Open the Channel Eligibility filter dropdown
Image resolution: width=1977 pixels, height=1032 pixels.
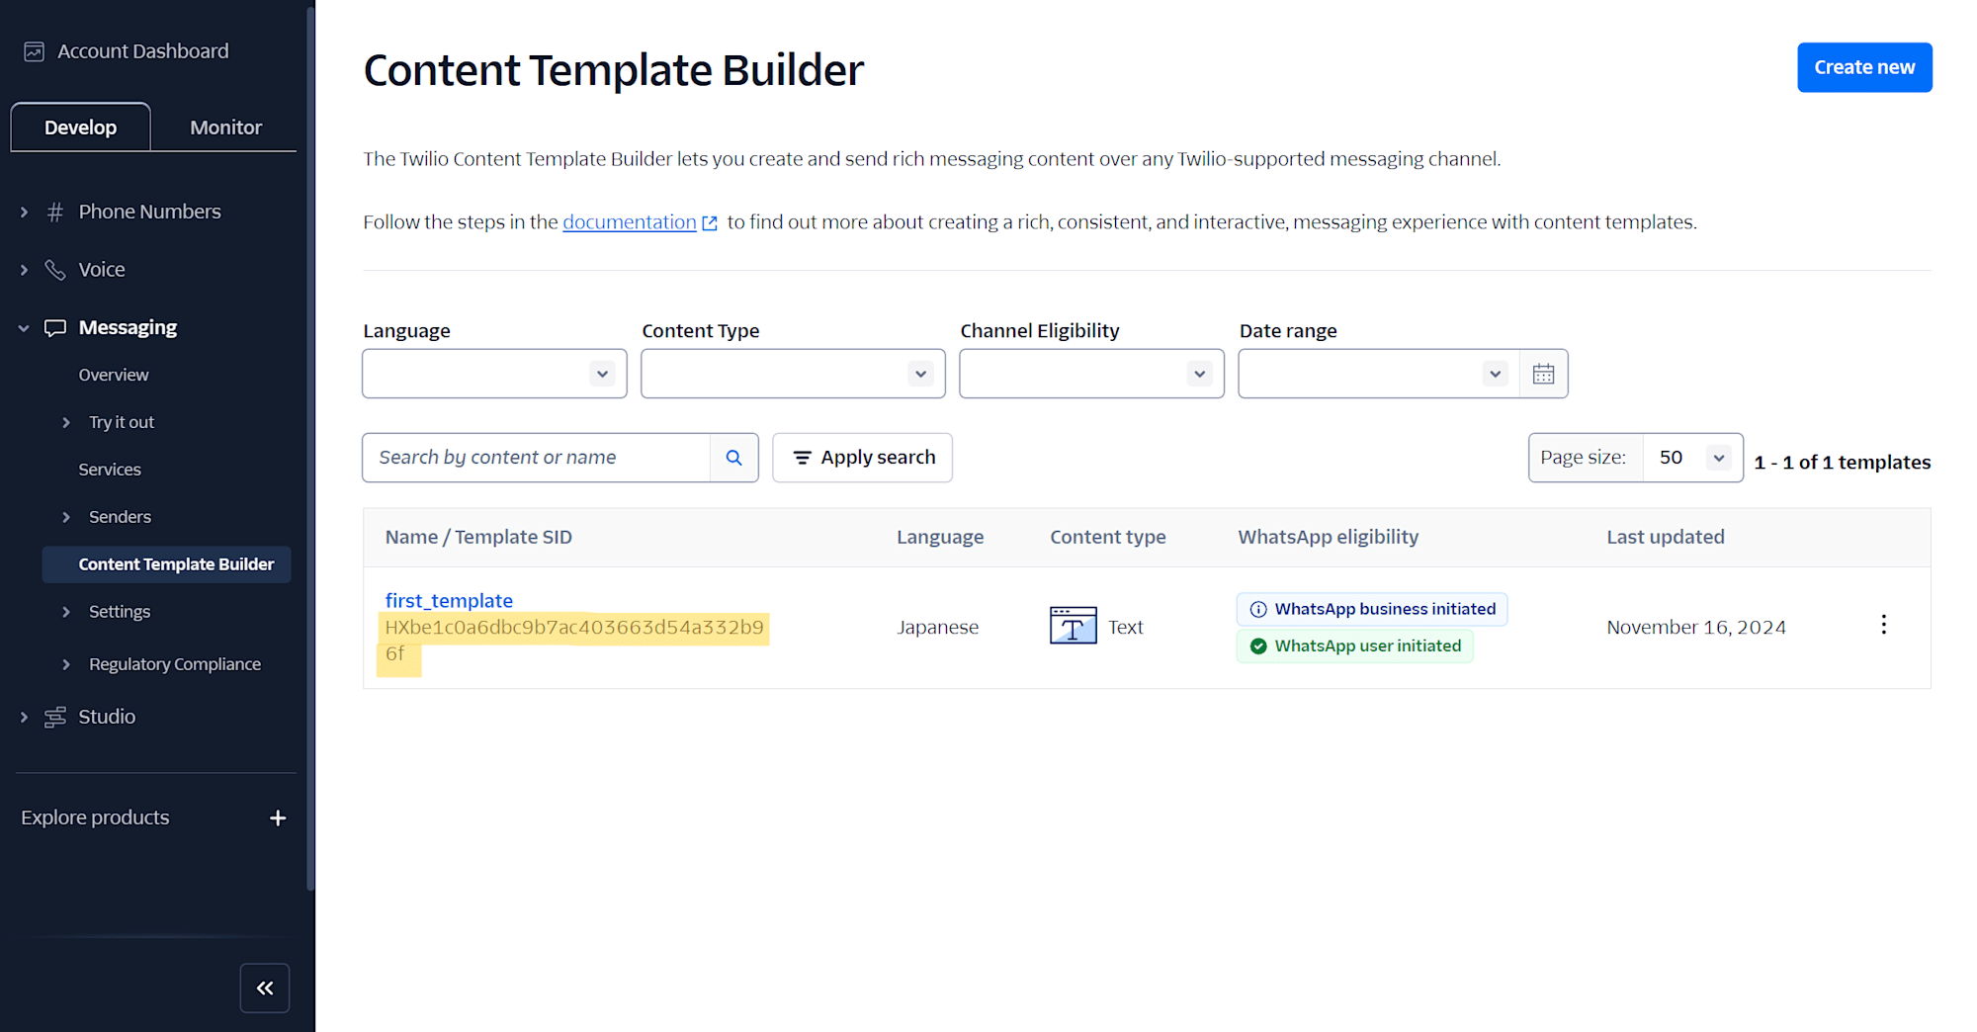click(1091, 374)
